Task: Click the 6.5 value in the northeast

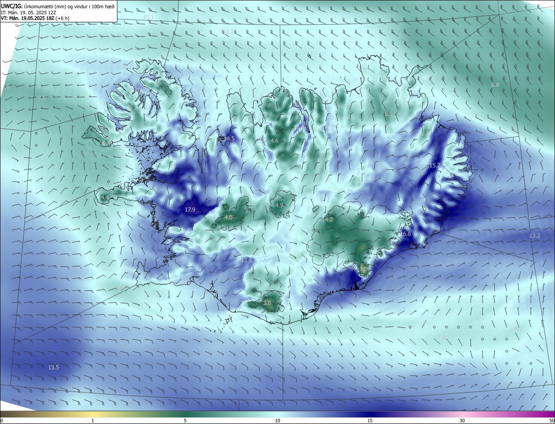Action: point(388,114)
